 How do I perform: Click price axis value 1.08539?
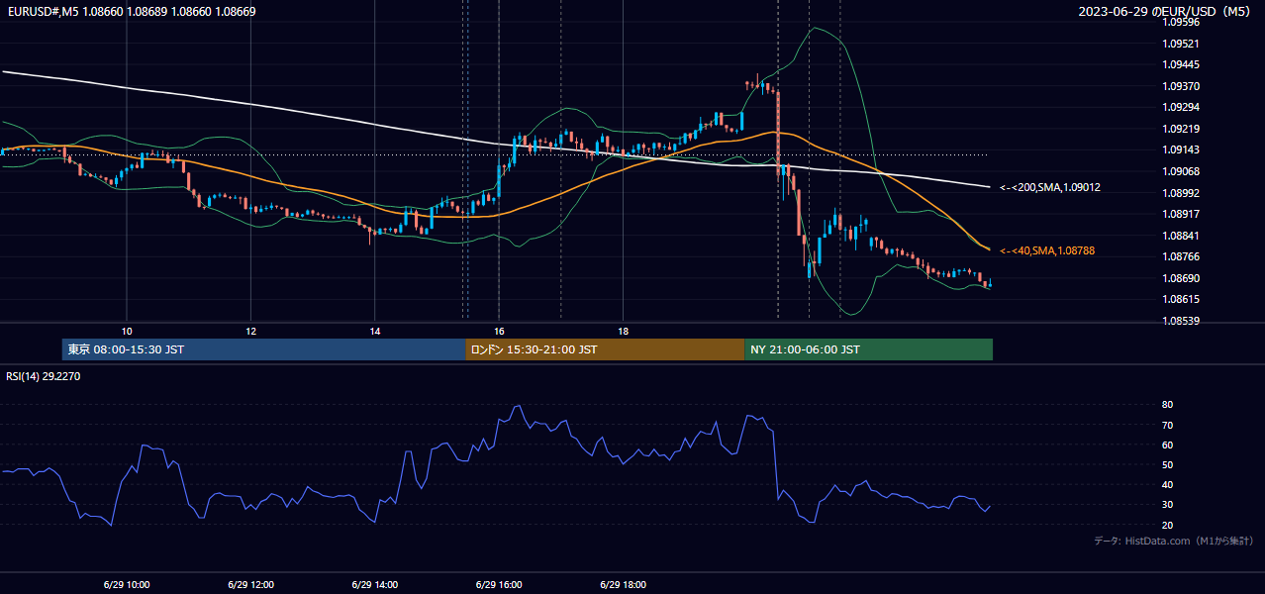coord(1180,321)
